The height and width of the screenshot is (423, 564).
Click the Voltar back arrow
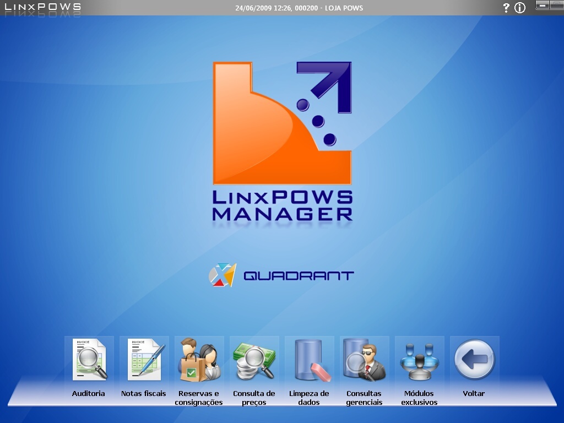pos(474,359)
